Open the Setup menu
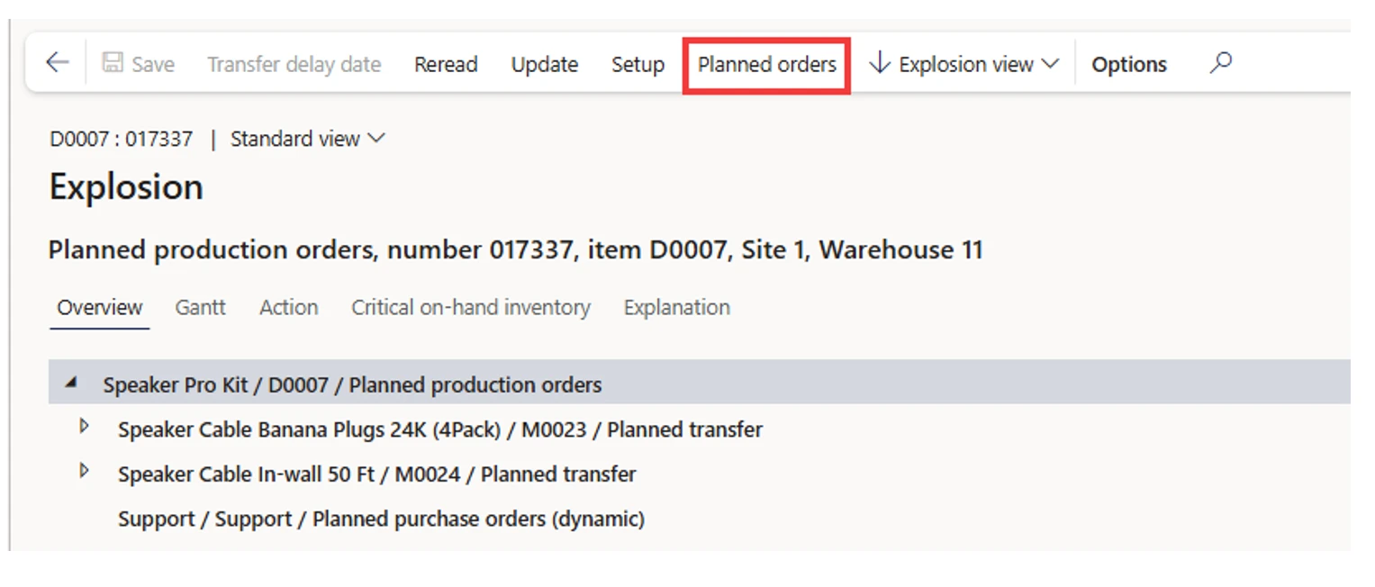The image size is (1375, 587). click(x=638, y=65)
